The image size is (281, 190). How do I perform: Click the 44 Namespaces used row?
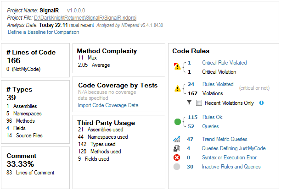pyautogui.click(x=103, y=137)
